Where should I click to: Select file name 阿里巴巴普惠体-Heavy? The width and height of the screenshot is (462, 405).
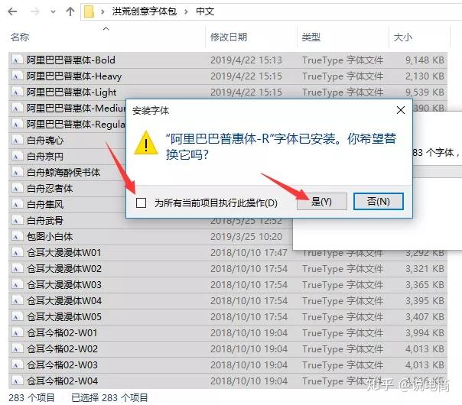(x=74, y=76)
